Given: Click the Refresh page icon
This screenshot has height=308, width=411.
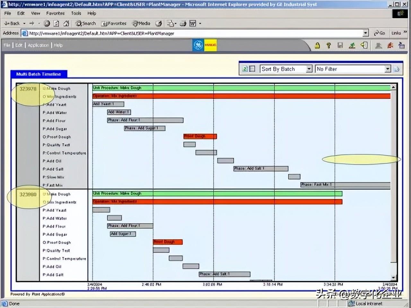Looking at the screenshot, I should [57, 23].
